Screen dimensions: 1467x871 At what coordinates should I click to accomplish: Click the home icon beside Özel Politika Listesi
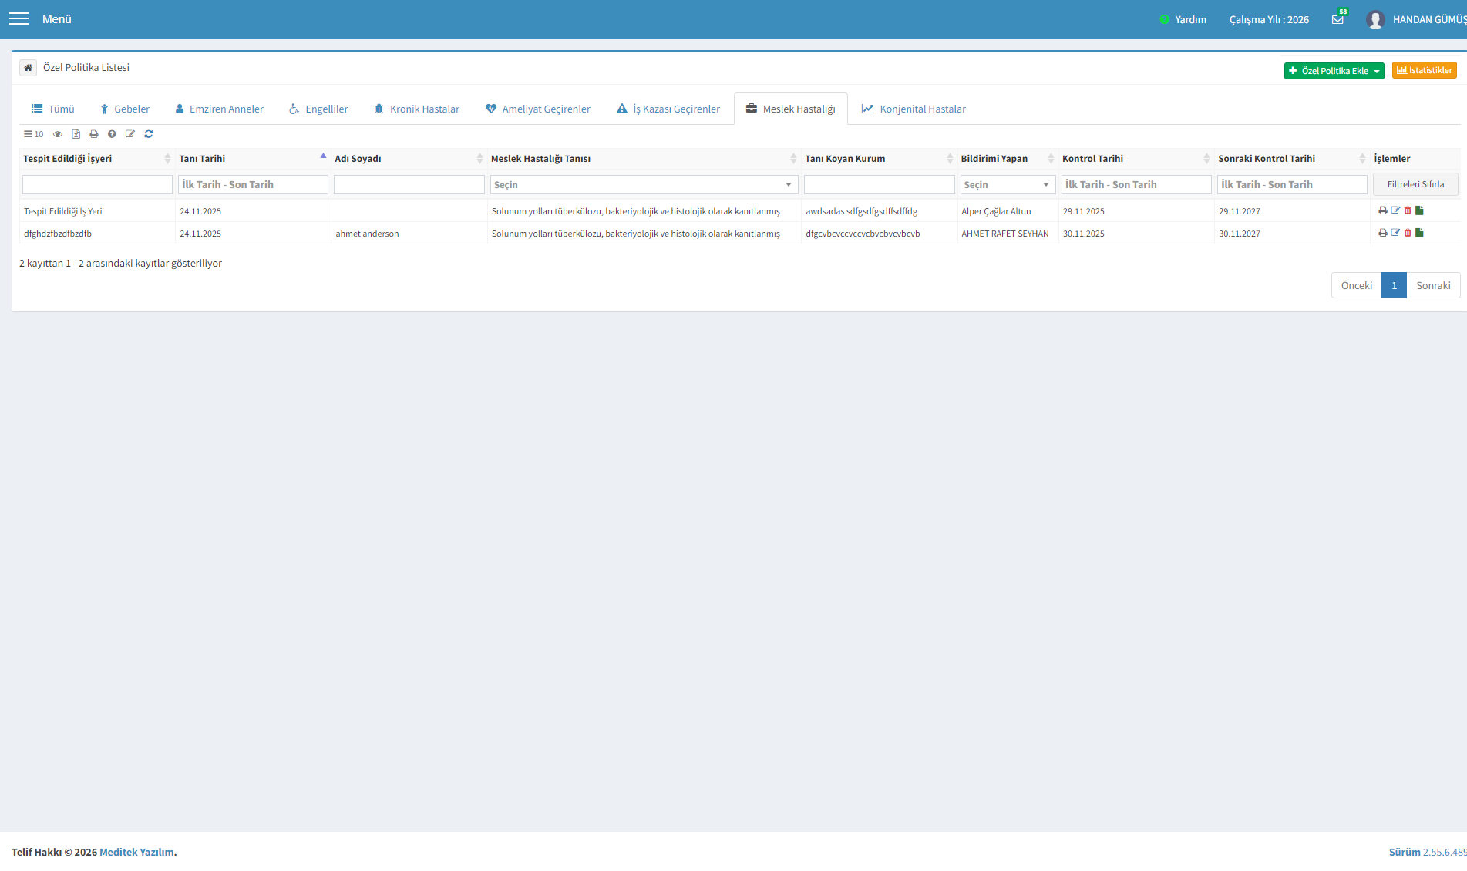click(x=28, y=68)
